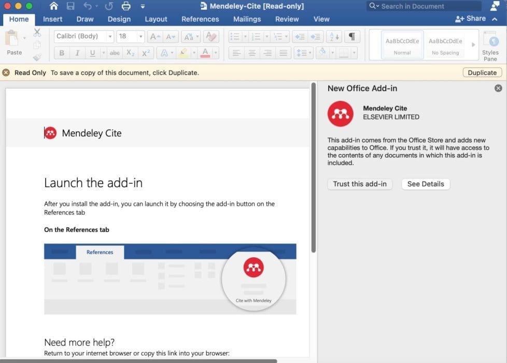Click the Superscript icon
The width and height of the screenshot is (507, 363).
tap(146, 52)
